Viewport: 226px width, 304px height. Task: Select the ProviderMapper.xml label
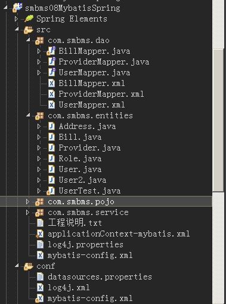[101, 94]
